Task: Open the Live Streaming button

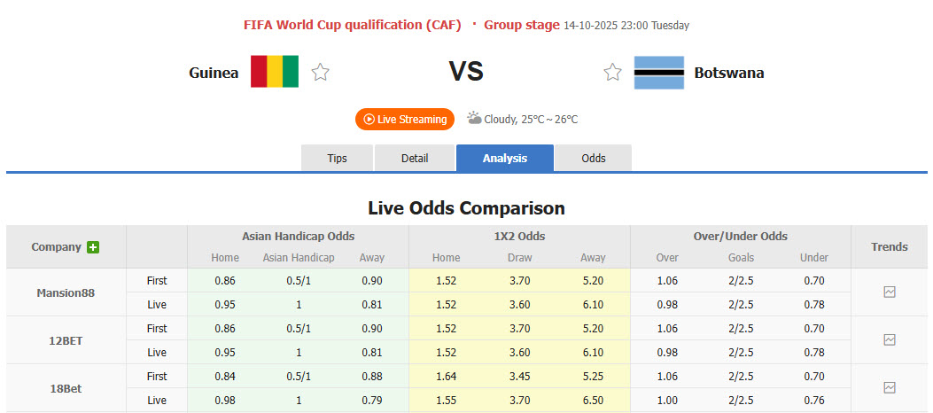Action: [x=405, y=120]
